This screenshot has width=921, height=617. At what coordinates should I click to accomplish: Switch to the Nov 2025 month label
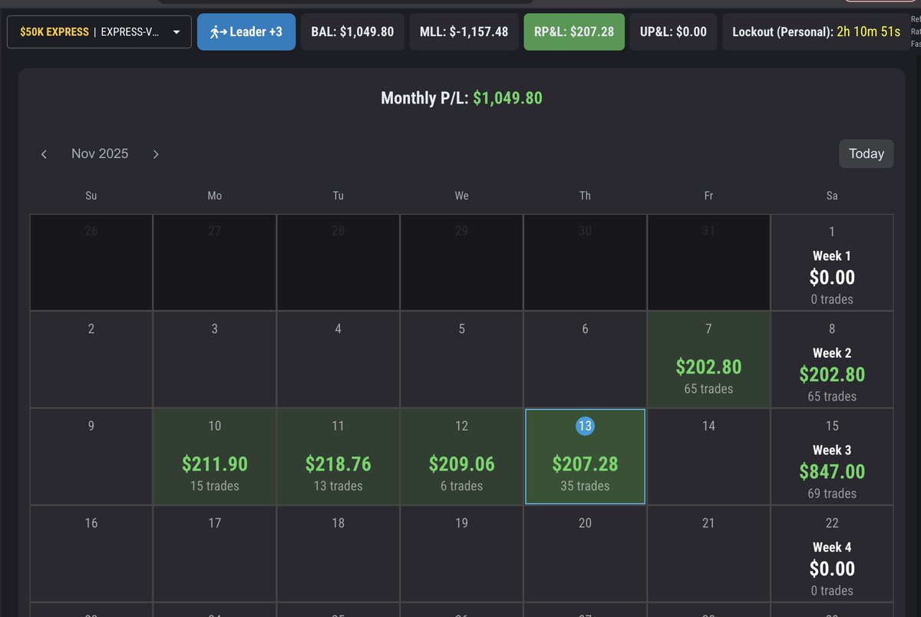(x=100, y=153)
